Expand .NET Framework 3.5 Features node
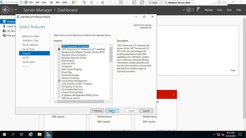This screenshot has height=138, width=246. (x=56, y=46)
